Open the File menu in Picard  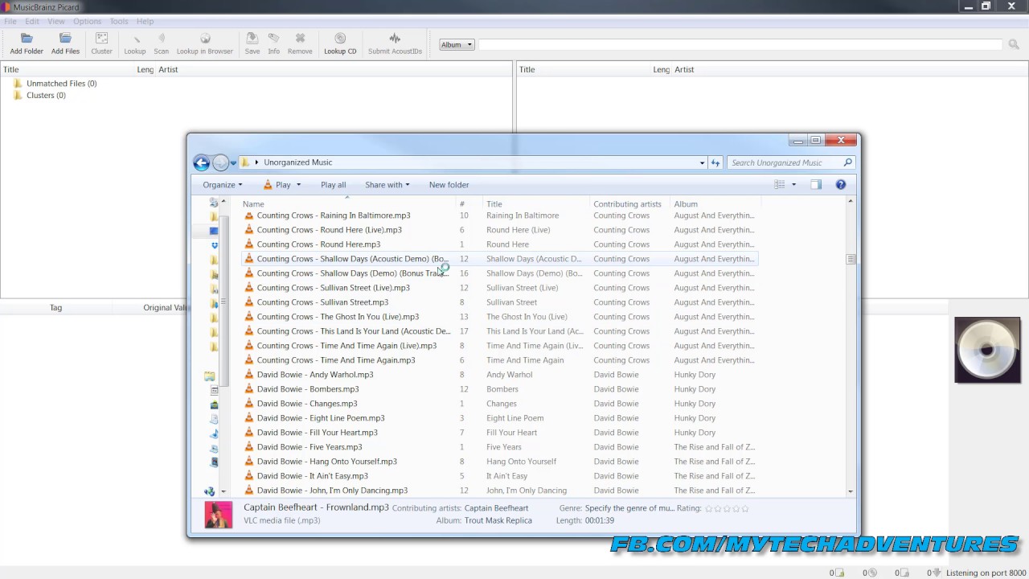(x=10, y=21)
